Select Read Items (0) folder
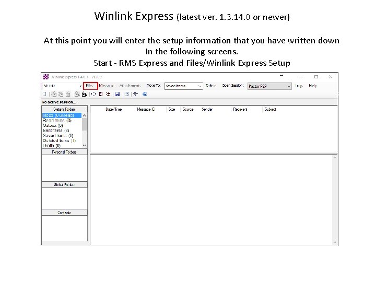 pos(57,121)
